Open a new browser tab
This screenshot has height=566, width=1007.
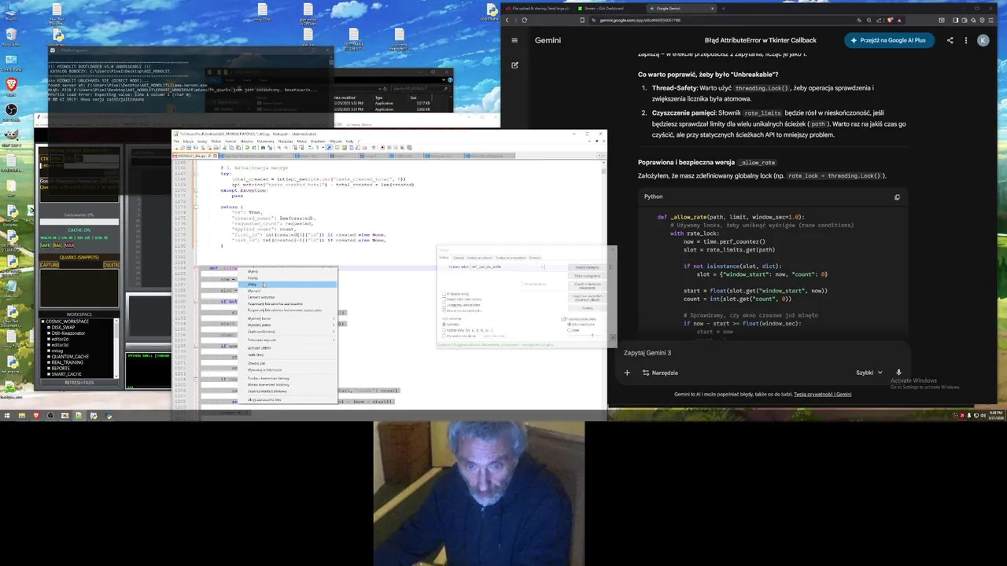coord(723,9)
